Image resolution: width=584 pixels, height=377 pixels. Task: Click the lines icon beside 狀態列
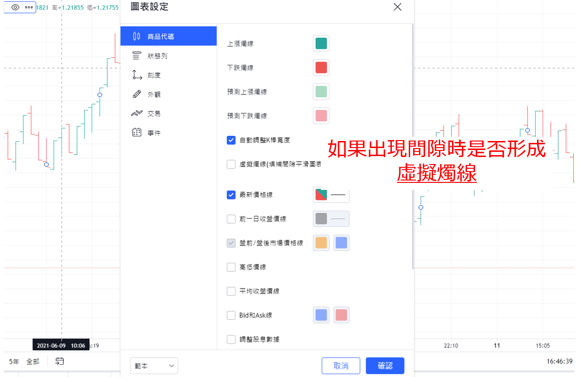(137, 55)
